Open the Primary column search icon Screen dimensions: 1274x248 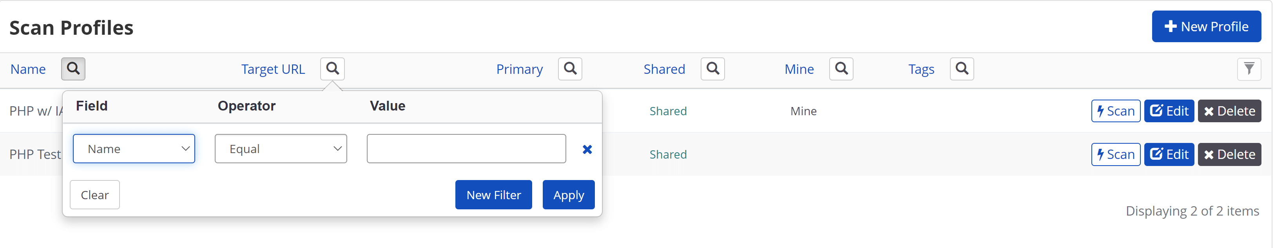click(570, 69)
